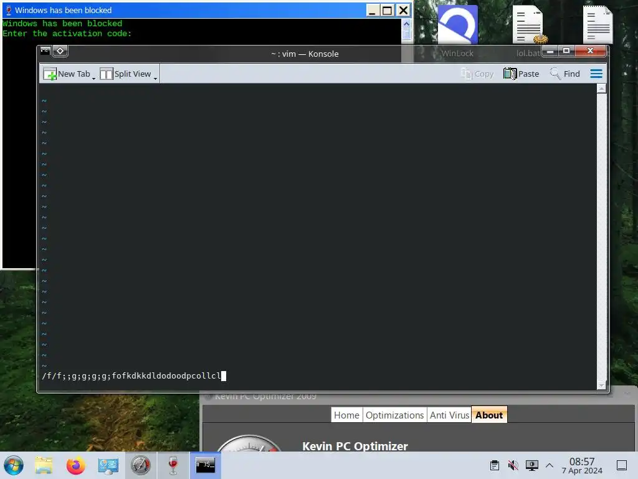This screenshot has height=479, width=638.
Task: Launch Firefox from the taskbar
Action: click(75, 465)
